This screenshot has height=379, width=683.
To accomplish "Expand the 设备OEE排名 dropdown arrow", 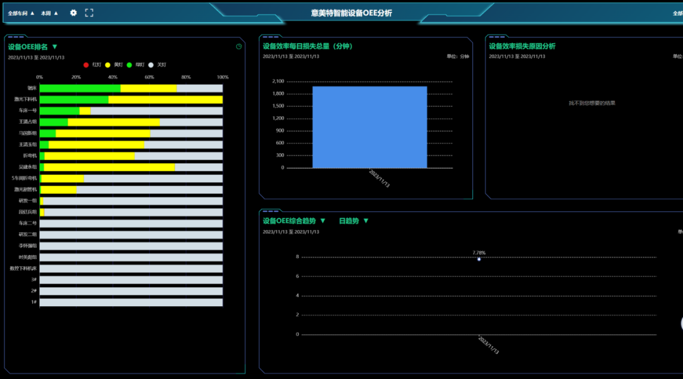I will pos(54,47).
